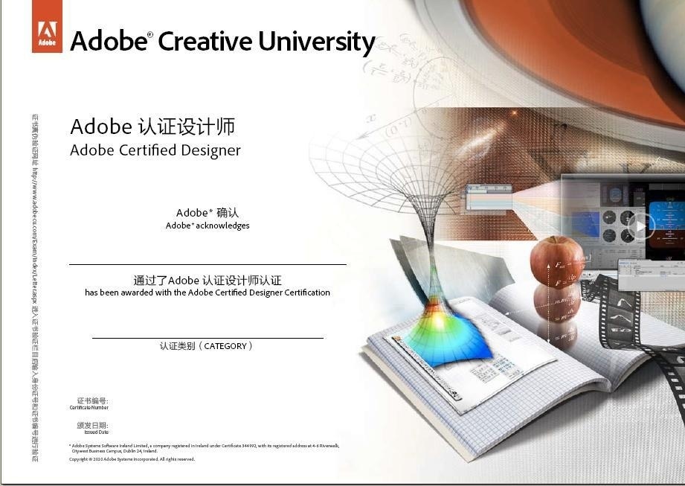The height and width of the screenshot is (486, 685).
Task: Click the "Certificate Number" caption
Action: point(89,407)
